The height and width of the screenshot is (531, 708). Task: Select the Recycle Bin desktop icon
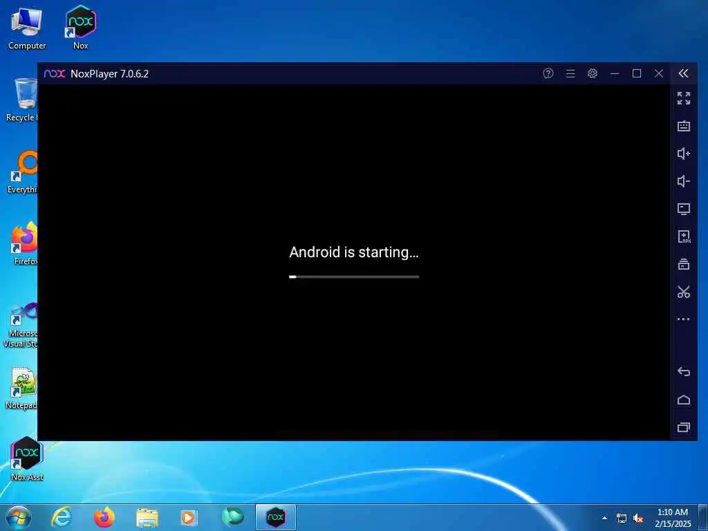coord(21,100)
